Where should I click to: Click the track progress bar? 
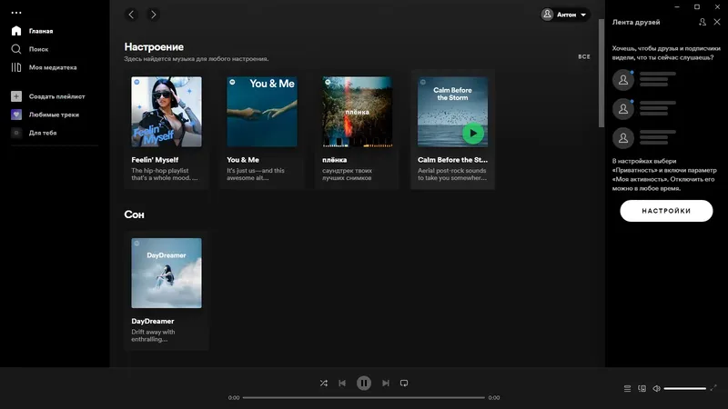point(363,397)
